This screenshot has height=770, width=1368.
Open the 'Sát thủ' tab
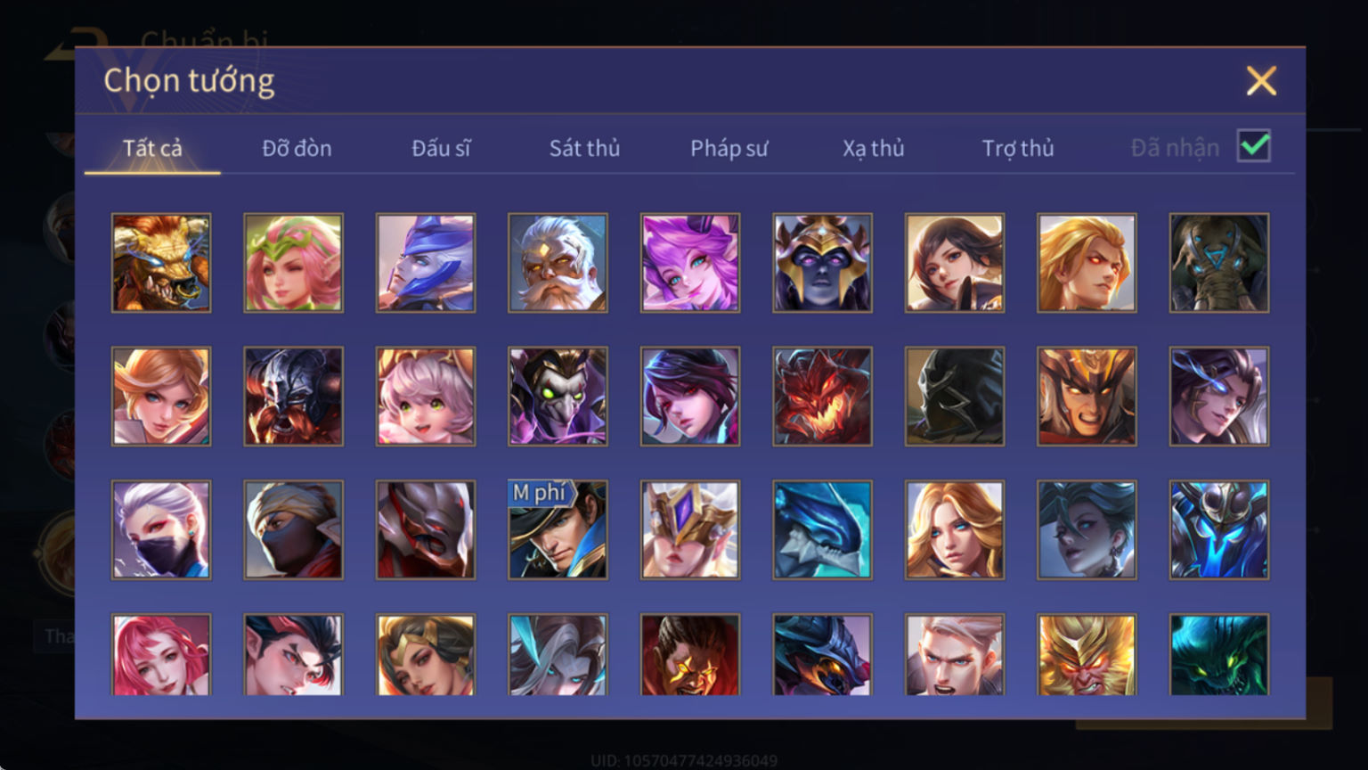pos(584,148)
